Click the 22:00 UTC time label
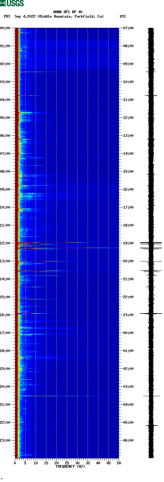The image size is (164, 482). click(x=128, y=297)
